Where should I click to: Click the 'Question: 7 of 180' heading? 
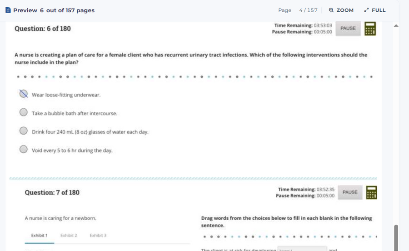[52, 193]
